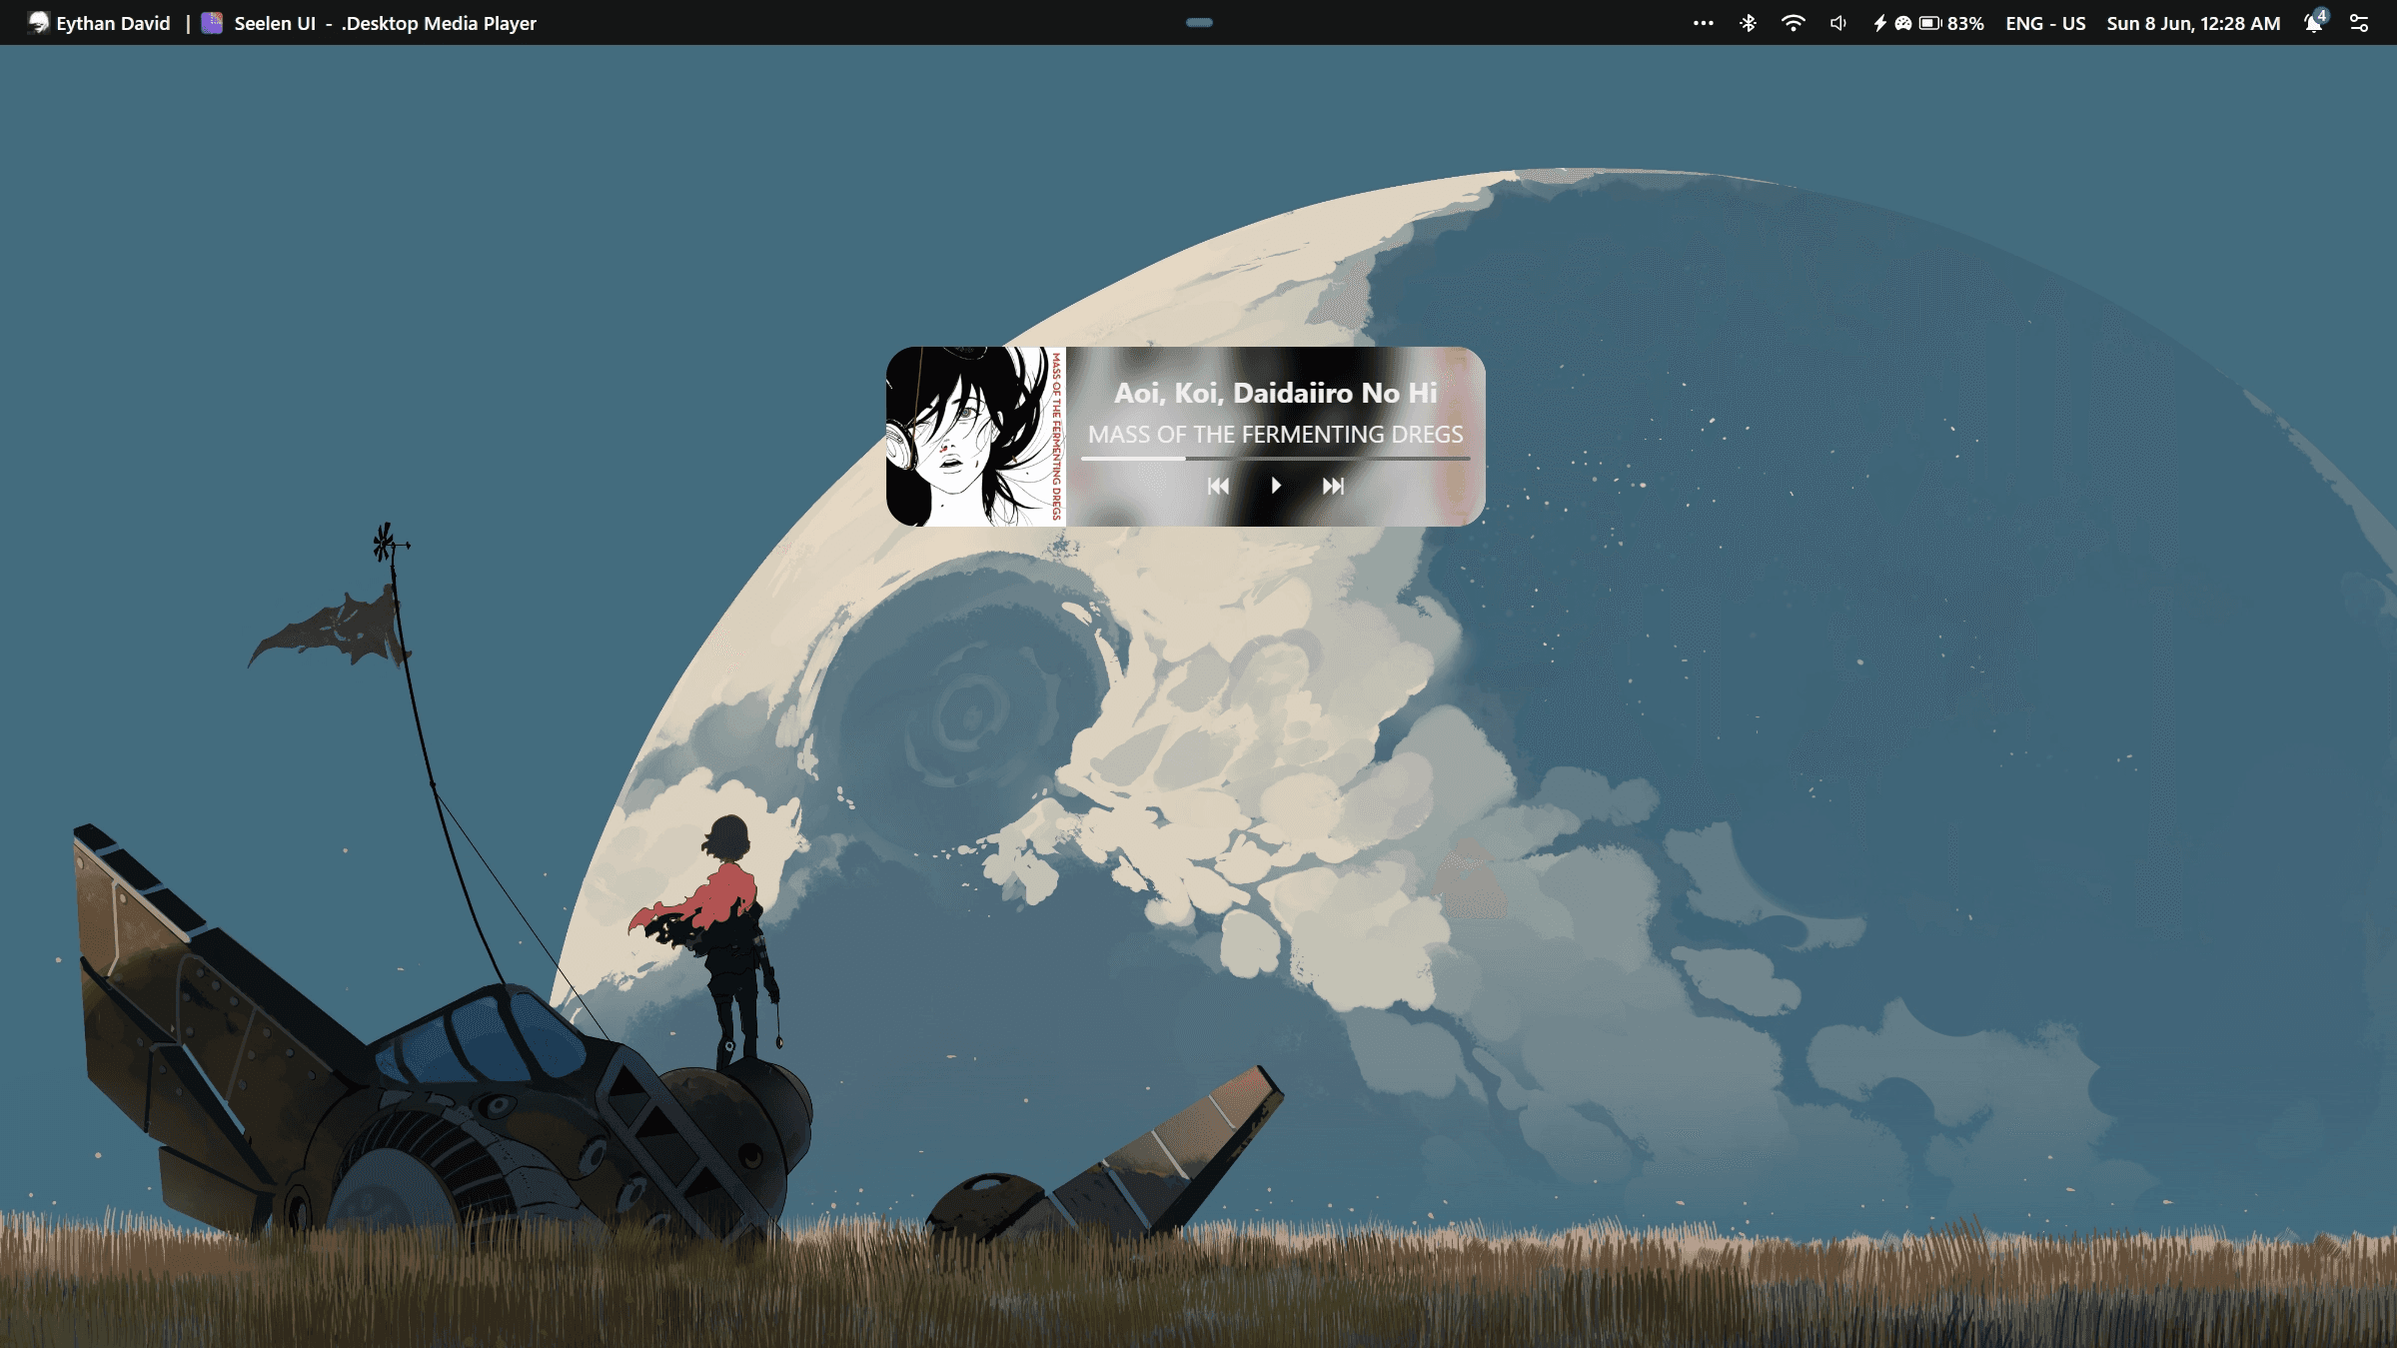The image size is (2397, 1348).
Task: Click the battery icon in toolbar
Action: pyautogui.click(x=1929, y=23)
